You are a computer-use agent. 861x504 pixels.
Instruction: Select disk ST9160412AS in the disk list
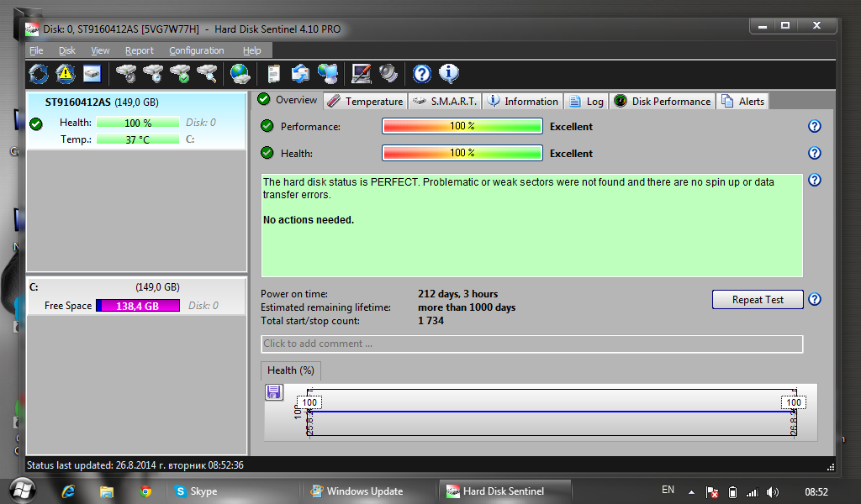tap(136, 121)
